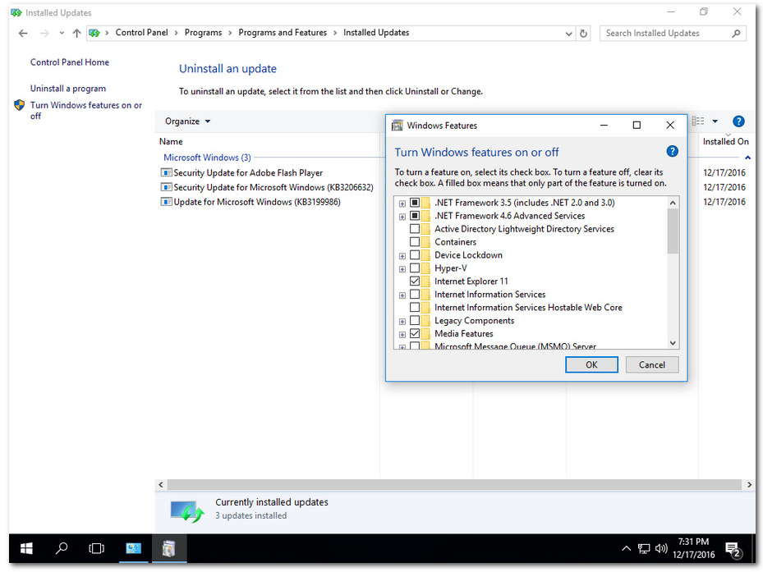This screenshot has height=572, width=763.
Task: Open the network icon in system tray
Action: (644, 549)
